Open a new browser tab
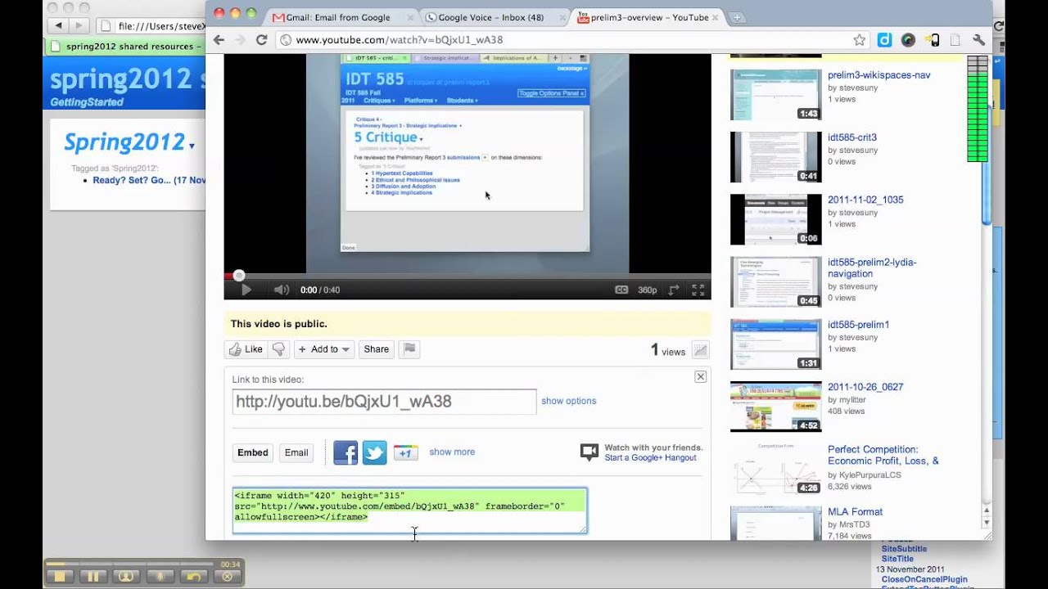This screenshot has height=589, width=1048. point(737,17)
